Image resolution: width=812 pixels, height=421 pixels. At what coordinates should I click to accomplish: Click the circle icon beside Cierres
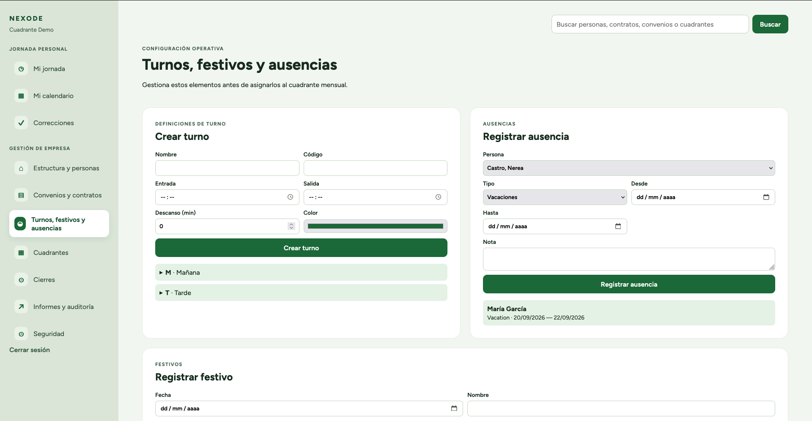[x=21, y=280]
